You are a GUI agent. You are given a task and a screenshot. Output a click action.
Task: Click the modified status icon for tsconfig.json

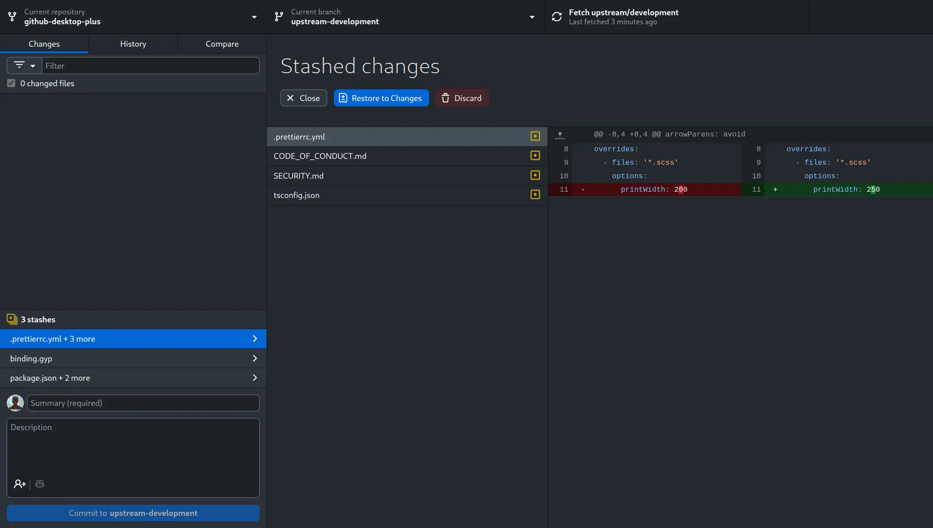535,194
